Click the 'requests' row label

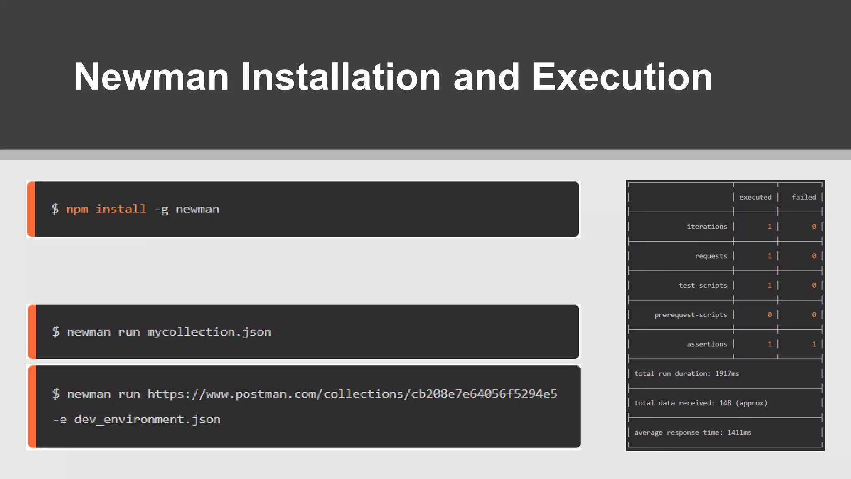pyautogui.click(x=711, y=256)
